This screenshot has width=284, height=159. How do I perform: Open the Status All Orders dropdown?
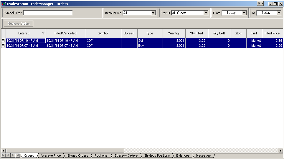click(x=206, y=13)
